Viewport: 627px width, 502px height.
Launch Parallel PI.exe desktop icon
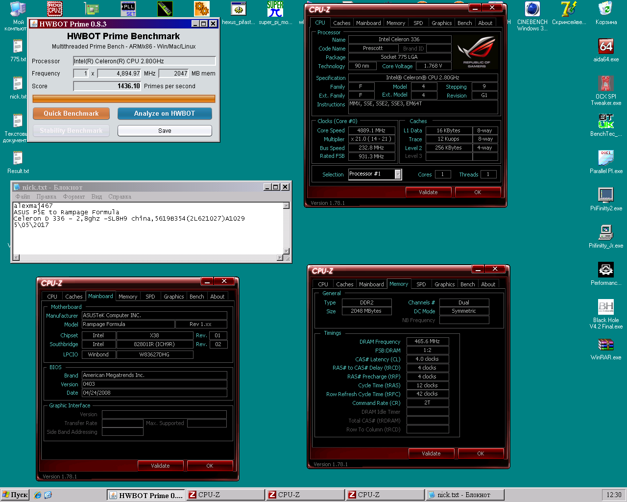(606, 162)
